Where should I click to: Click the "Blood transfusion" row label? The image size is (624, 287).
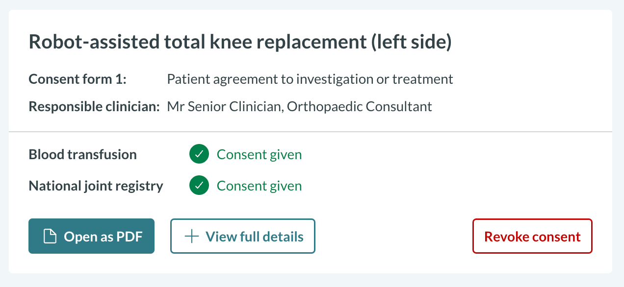coord(82,155)
